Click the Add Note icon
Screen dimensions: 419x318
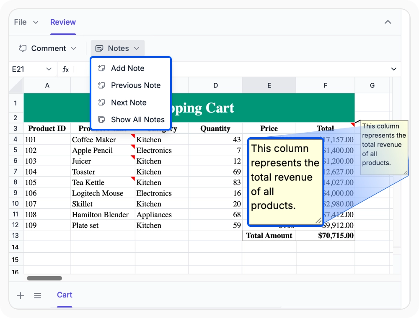pyautogui.click(x=101, y=68)
